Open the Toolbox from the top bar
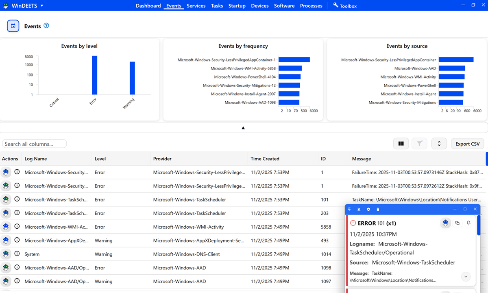The width and height of the screenshot is (488, 293). [345, 6]
